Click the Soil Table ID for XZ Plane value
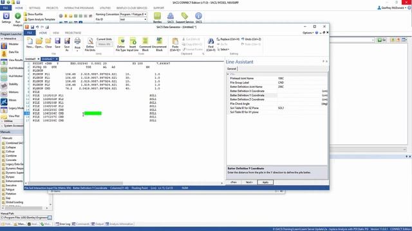 tap(281, 108)
